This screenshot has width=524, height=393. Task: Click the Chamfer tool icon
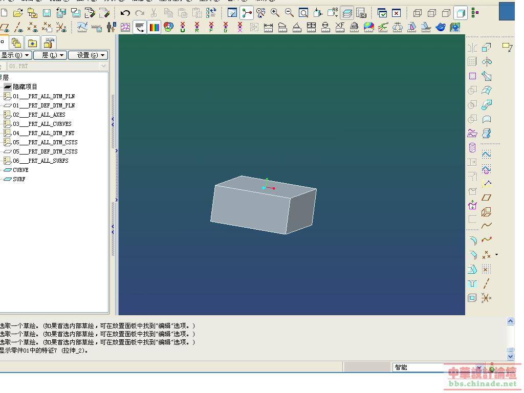click(x=472, y=255)
